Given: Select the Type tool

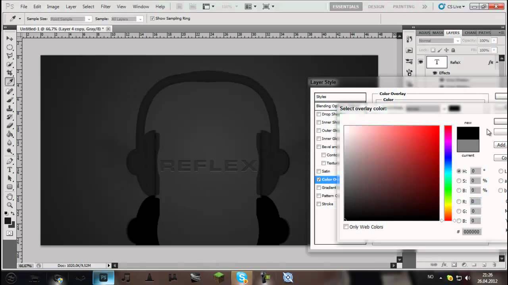Looking at the screenshot, I should point(10,170).
